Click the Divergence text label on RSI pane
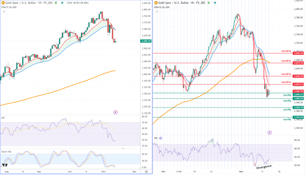Image resolution: width=305 pixels, height=175 pixels. (264, 167)
